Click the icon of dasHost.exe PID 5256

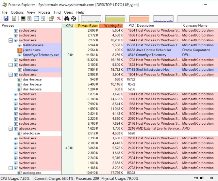(x=20, y=89)
